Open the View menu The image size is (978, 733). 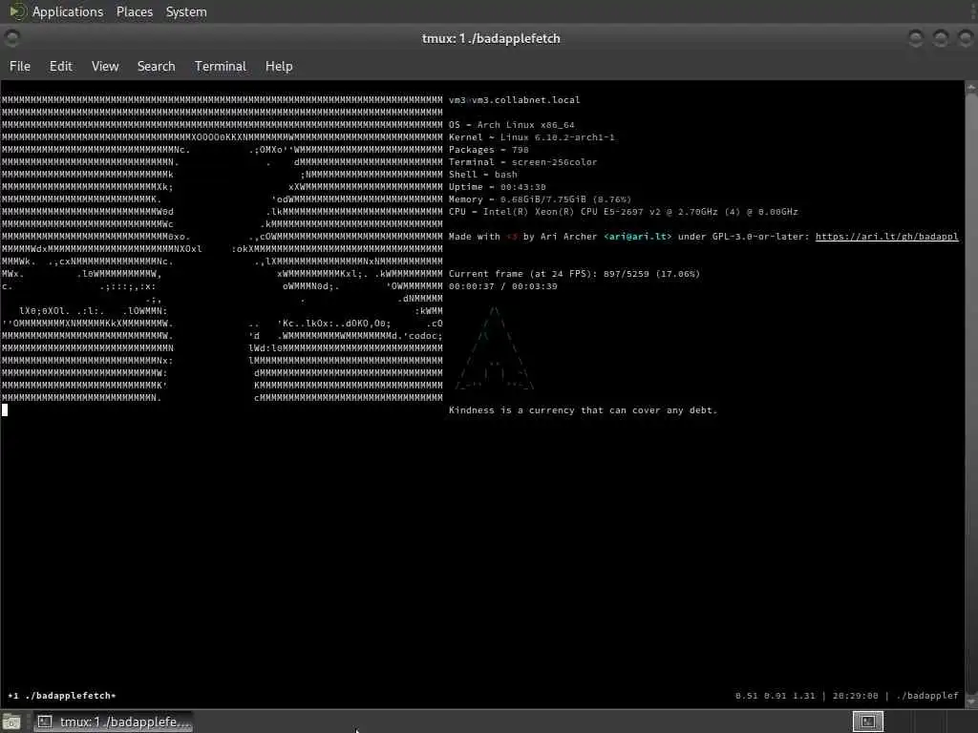(105, 66)
